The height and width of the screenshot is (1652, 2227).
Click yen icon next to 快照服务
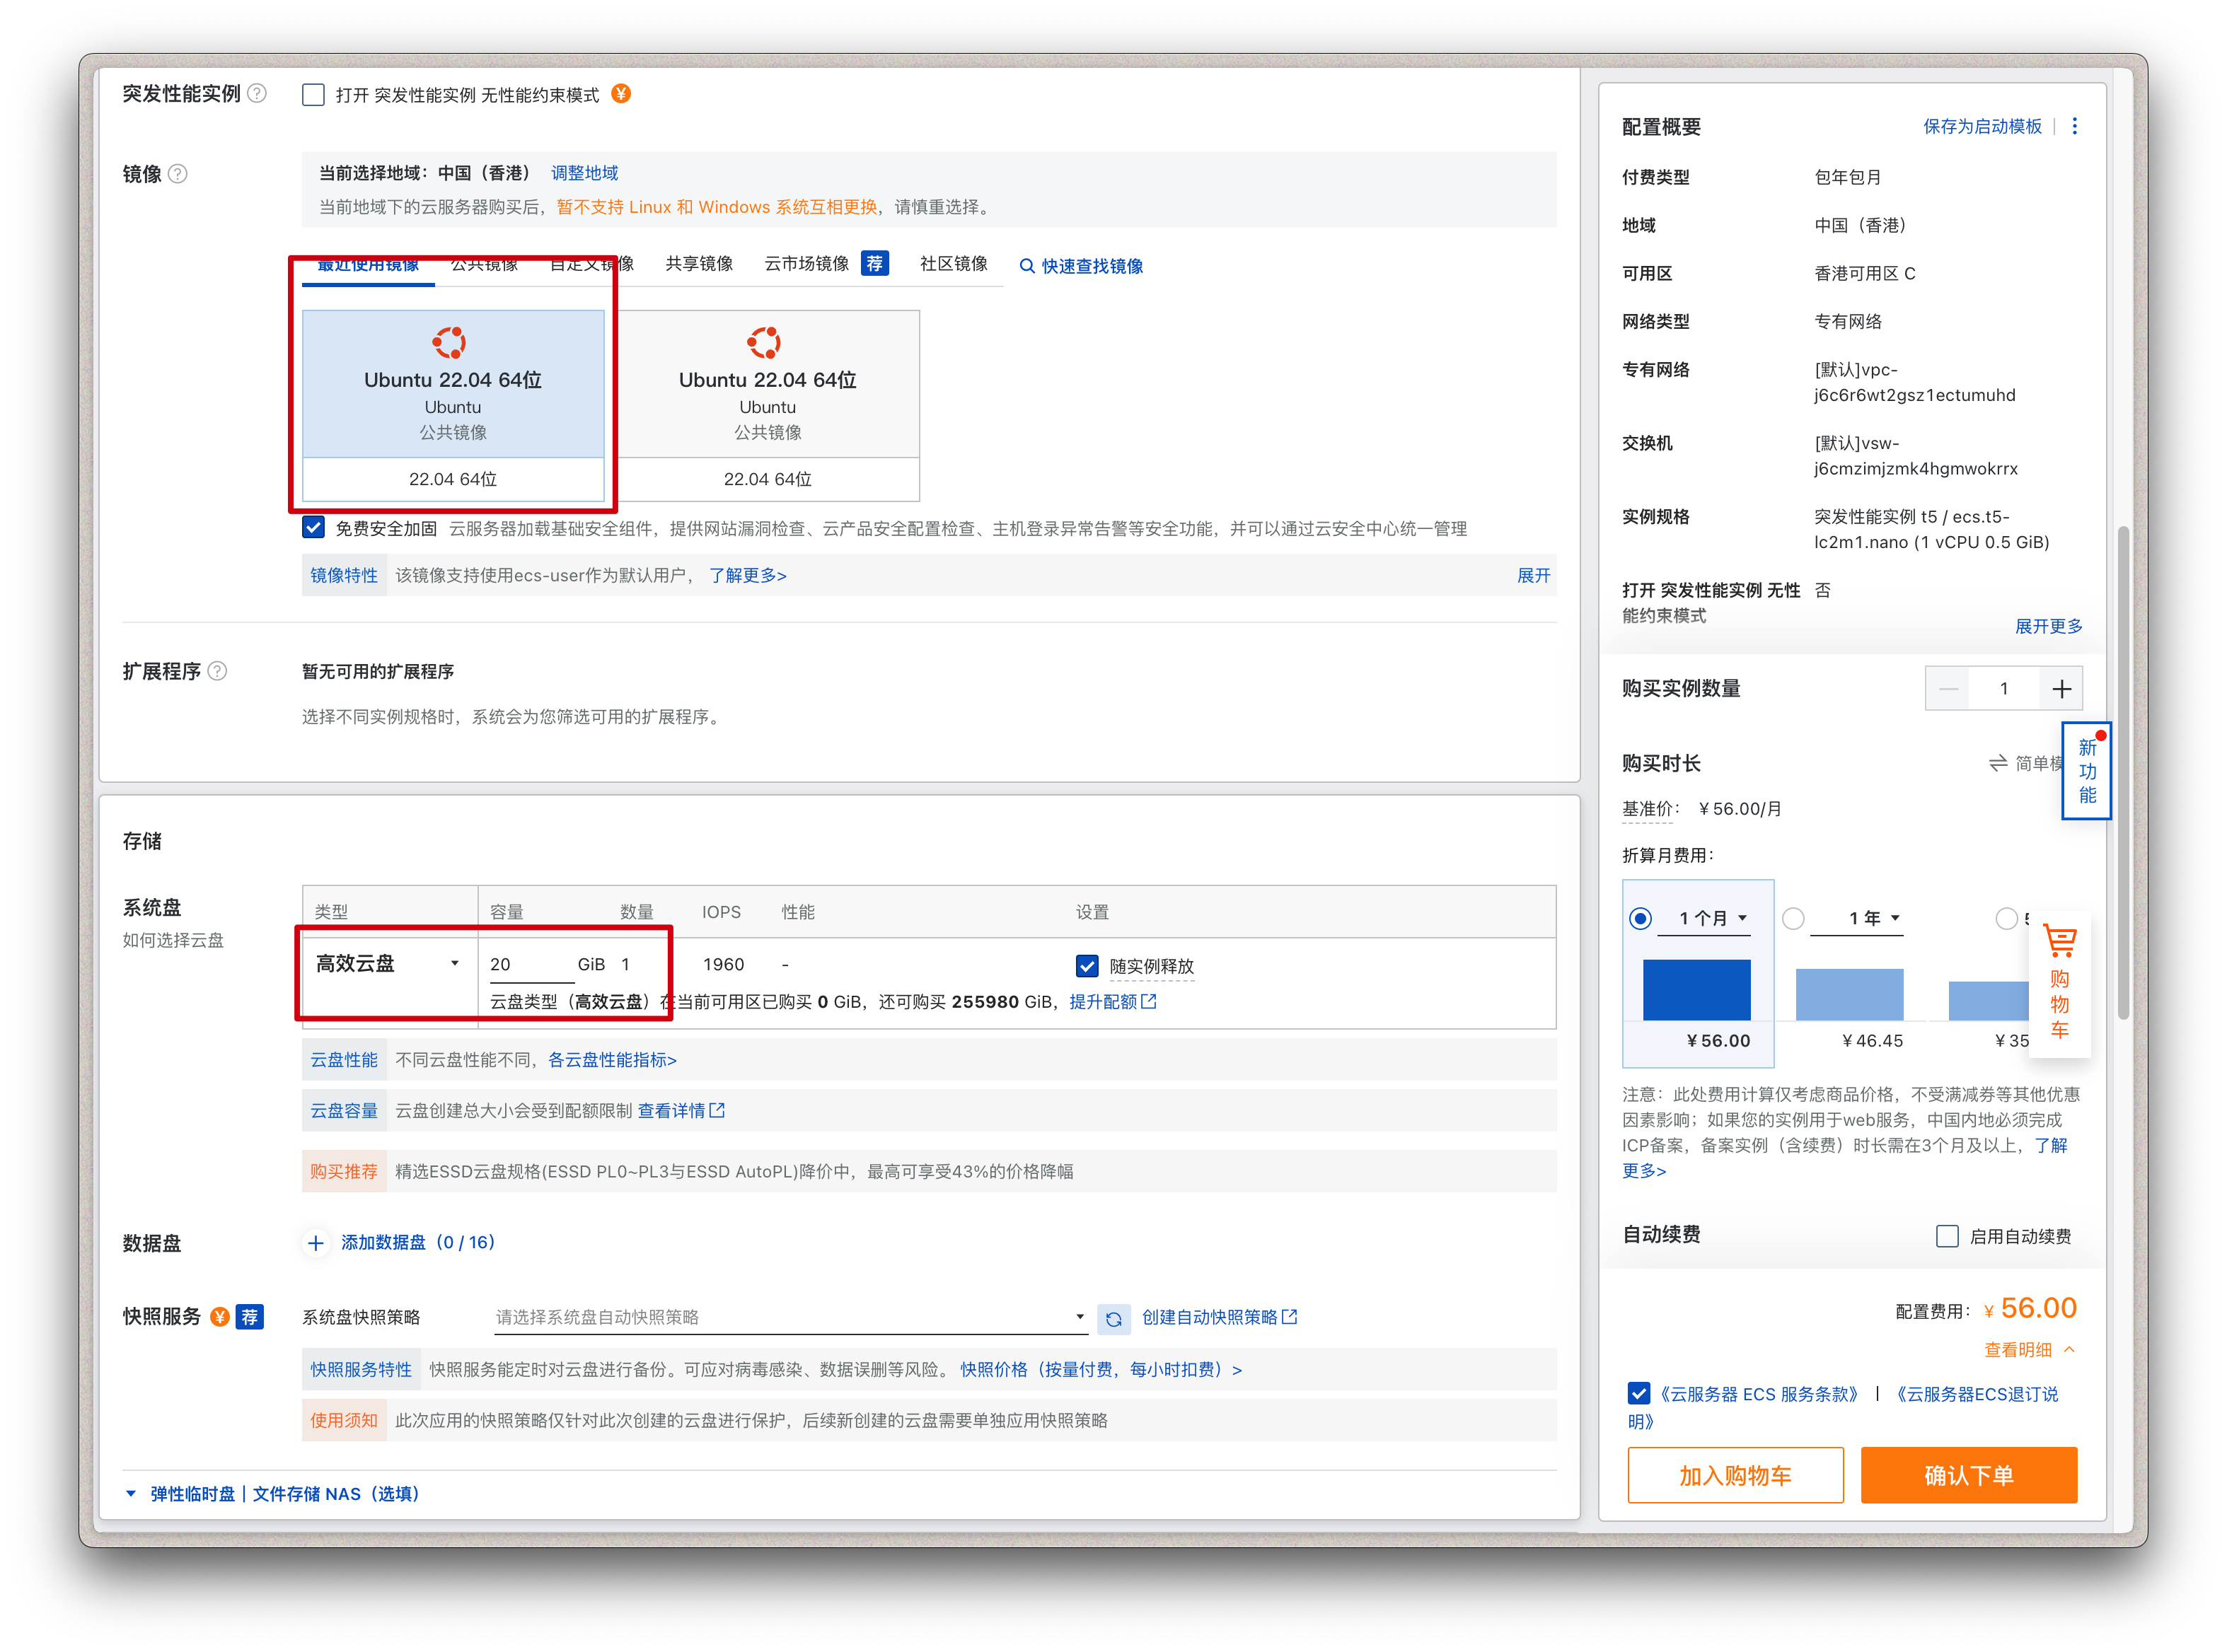[220, 1317]
